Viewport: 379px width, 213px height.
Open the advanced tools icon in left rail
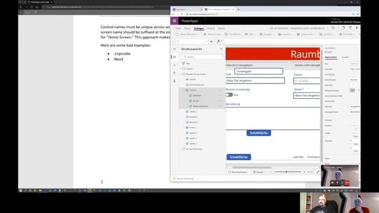[x=174, y=81]
